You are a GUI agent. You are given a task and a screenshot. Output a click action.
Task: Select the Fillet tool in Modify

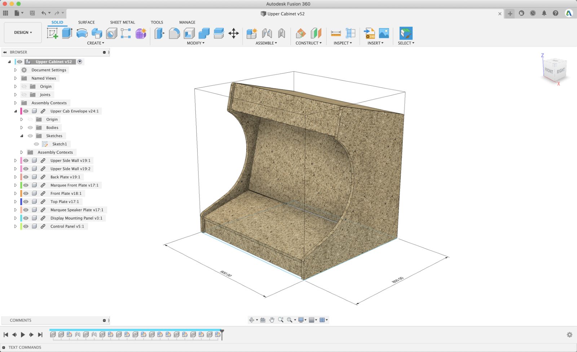(174, 33)
